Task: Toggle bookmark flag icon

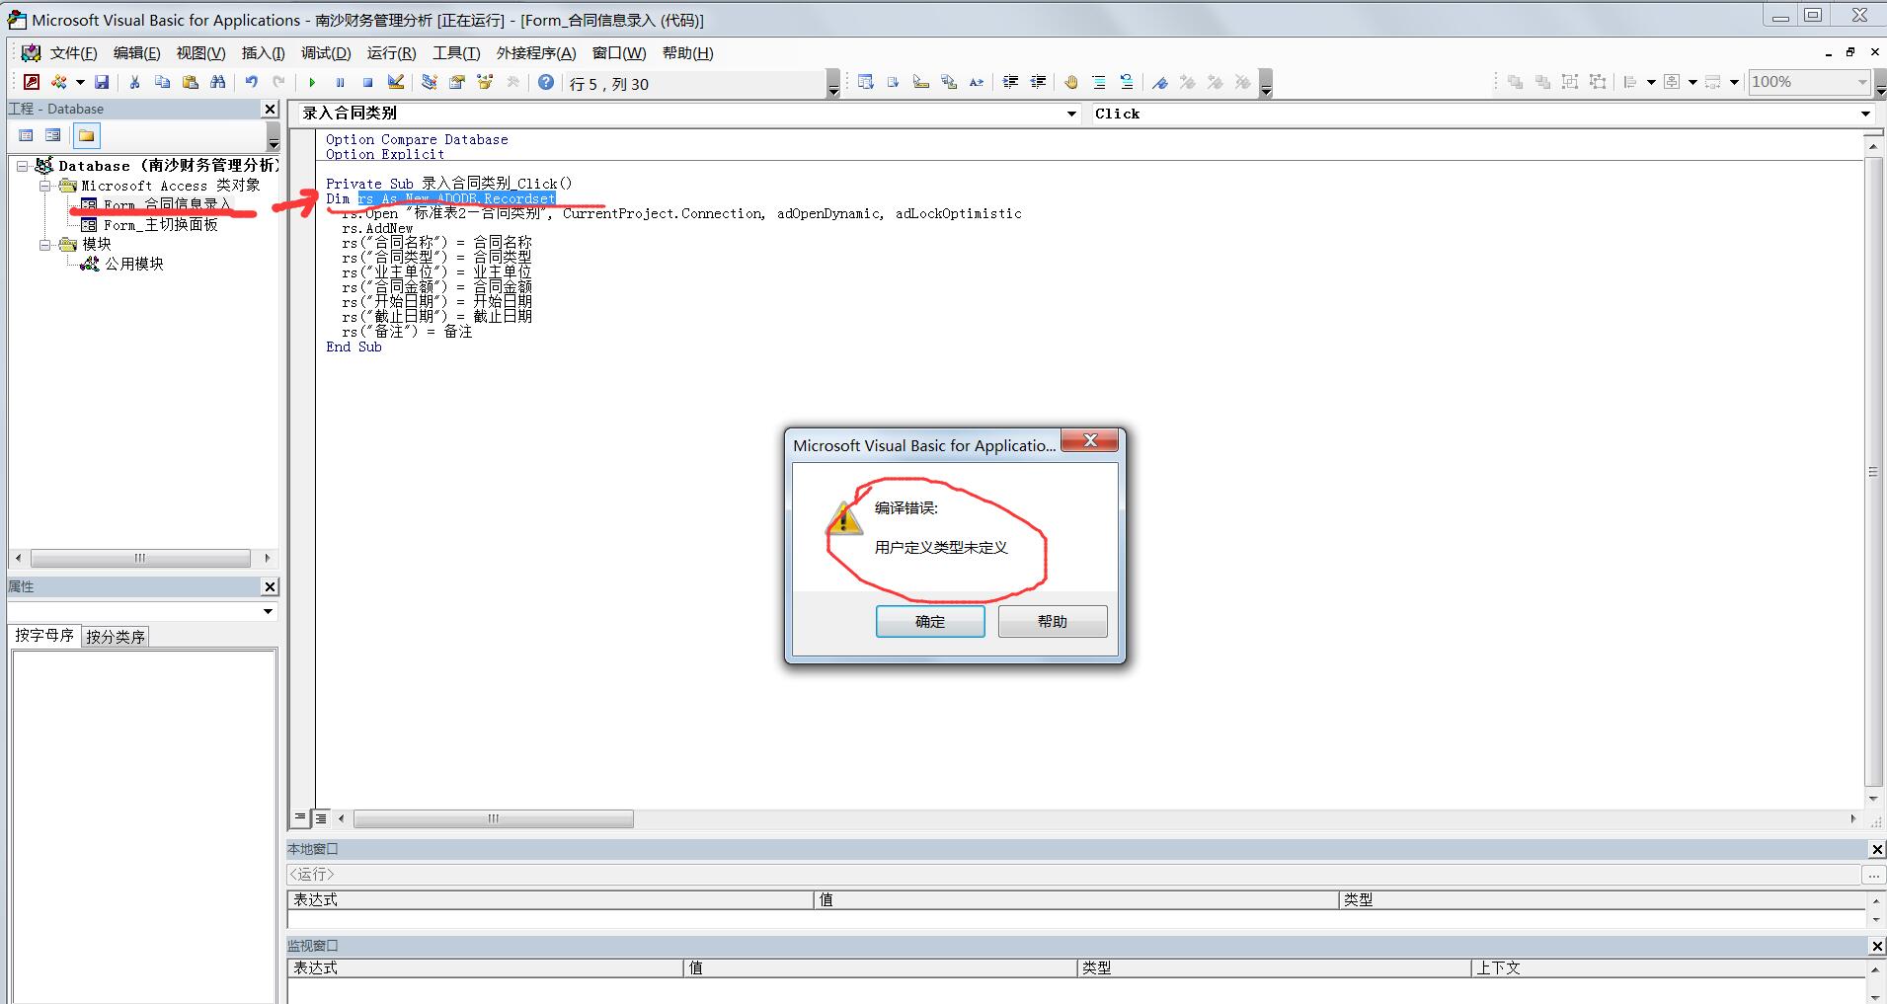Action: [1160, 82]
